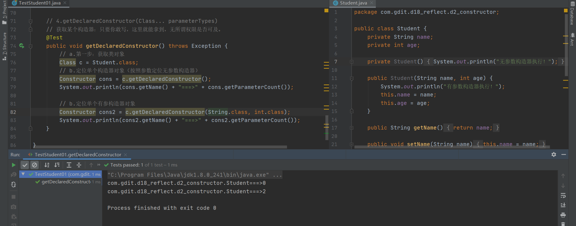The width and height of the screenshot is (576, 226).
Task: Select getDeclaredConstructor test result
Action: click(x=66, y=182)
